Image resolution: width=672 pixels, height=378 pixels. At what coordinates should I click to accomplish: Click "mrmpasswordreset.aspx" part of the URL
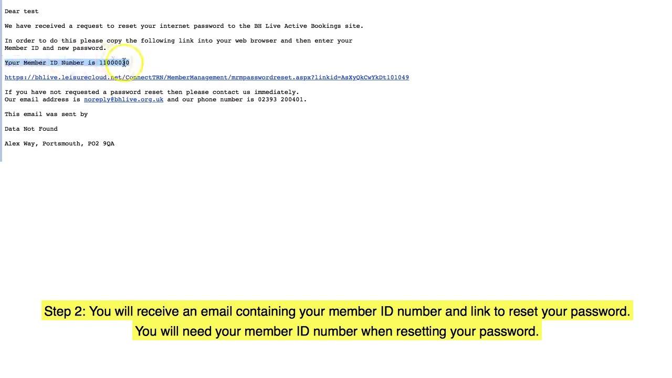coord(271,78)
